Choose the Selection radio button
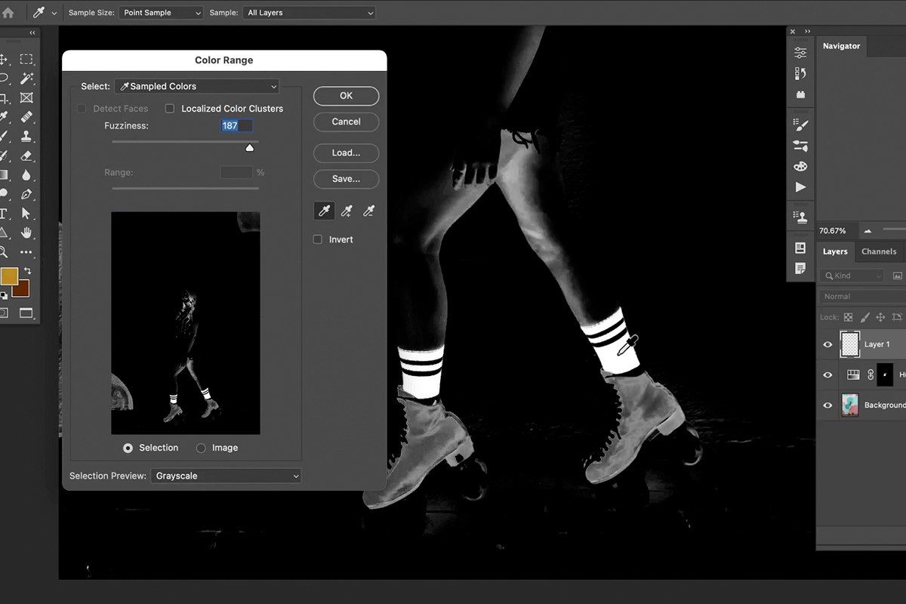This screenshot has width=906, height=604. pos(128,448)
